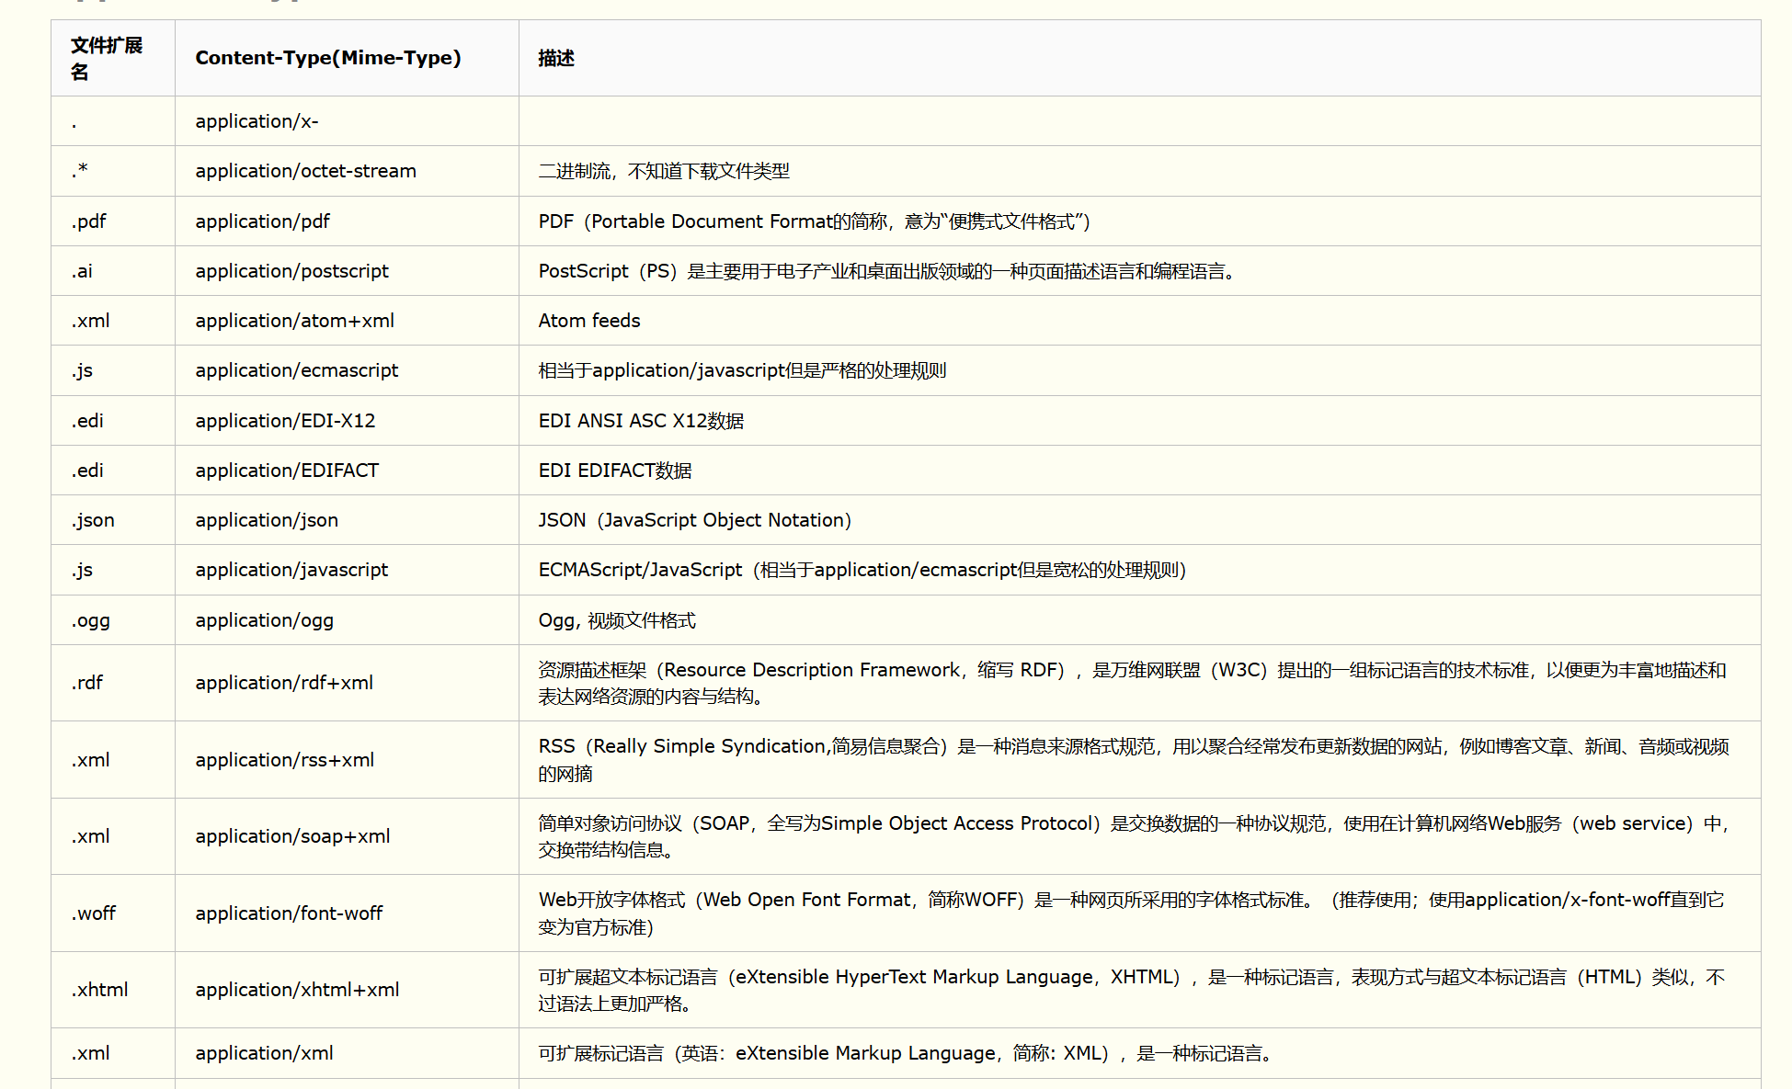The width and height of the screenshot is (1792, 1089).
Task: Select the .json extension cell
Action: click(x=93, y=520)
